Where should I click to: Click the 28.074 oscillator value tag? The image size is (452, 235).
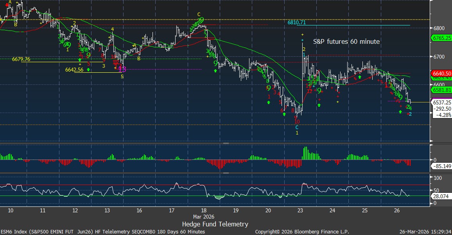click(x=440, y=196)
